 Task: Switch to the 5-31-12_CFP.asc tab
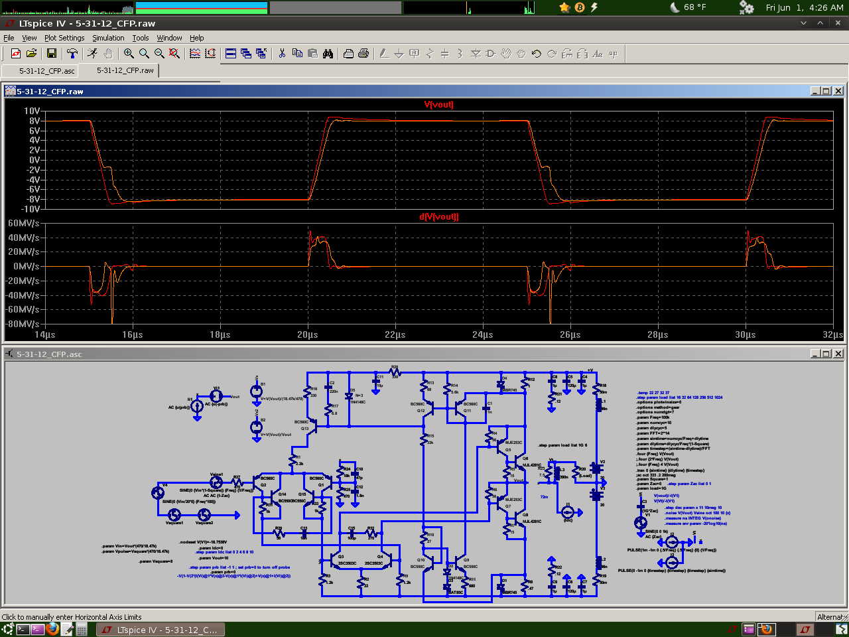(x=40, y=71)
